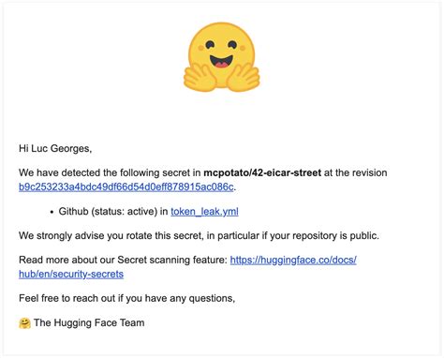Screen dimensions: 444x358
Task: Open the token_leak.yml file link
Action: tap(204, 212)
